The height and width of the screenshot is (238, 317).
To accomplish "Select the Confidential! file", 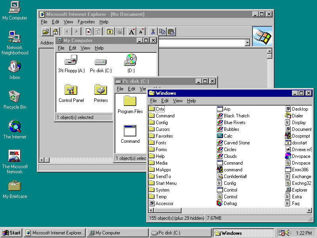I will click(232, 176).
